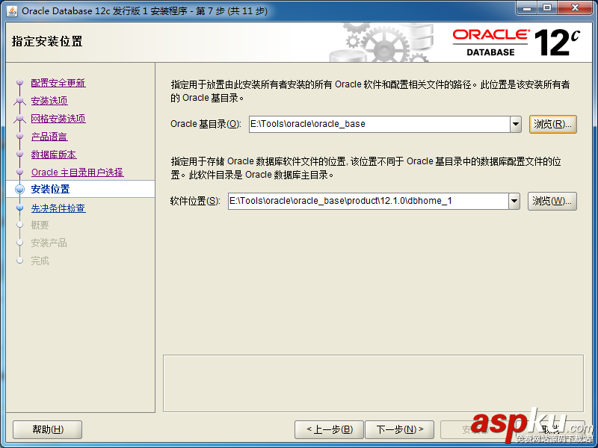
Task: Click the disabled 完成 step
Action: point(40,261)
